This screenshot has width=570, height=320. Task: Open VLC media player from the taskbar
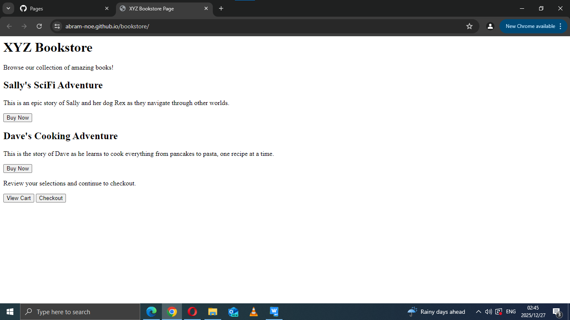[x=253, y=312]
